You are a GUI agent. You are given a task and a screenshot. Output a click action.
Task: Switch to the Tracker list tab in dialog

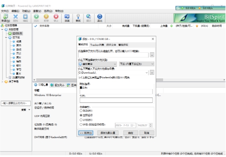[97, 45]
